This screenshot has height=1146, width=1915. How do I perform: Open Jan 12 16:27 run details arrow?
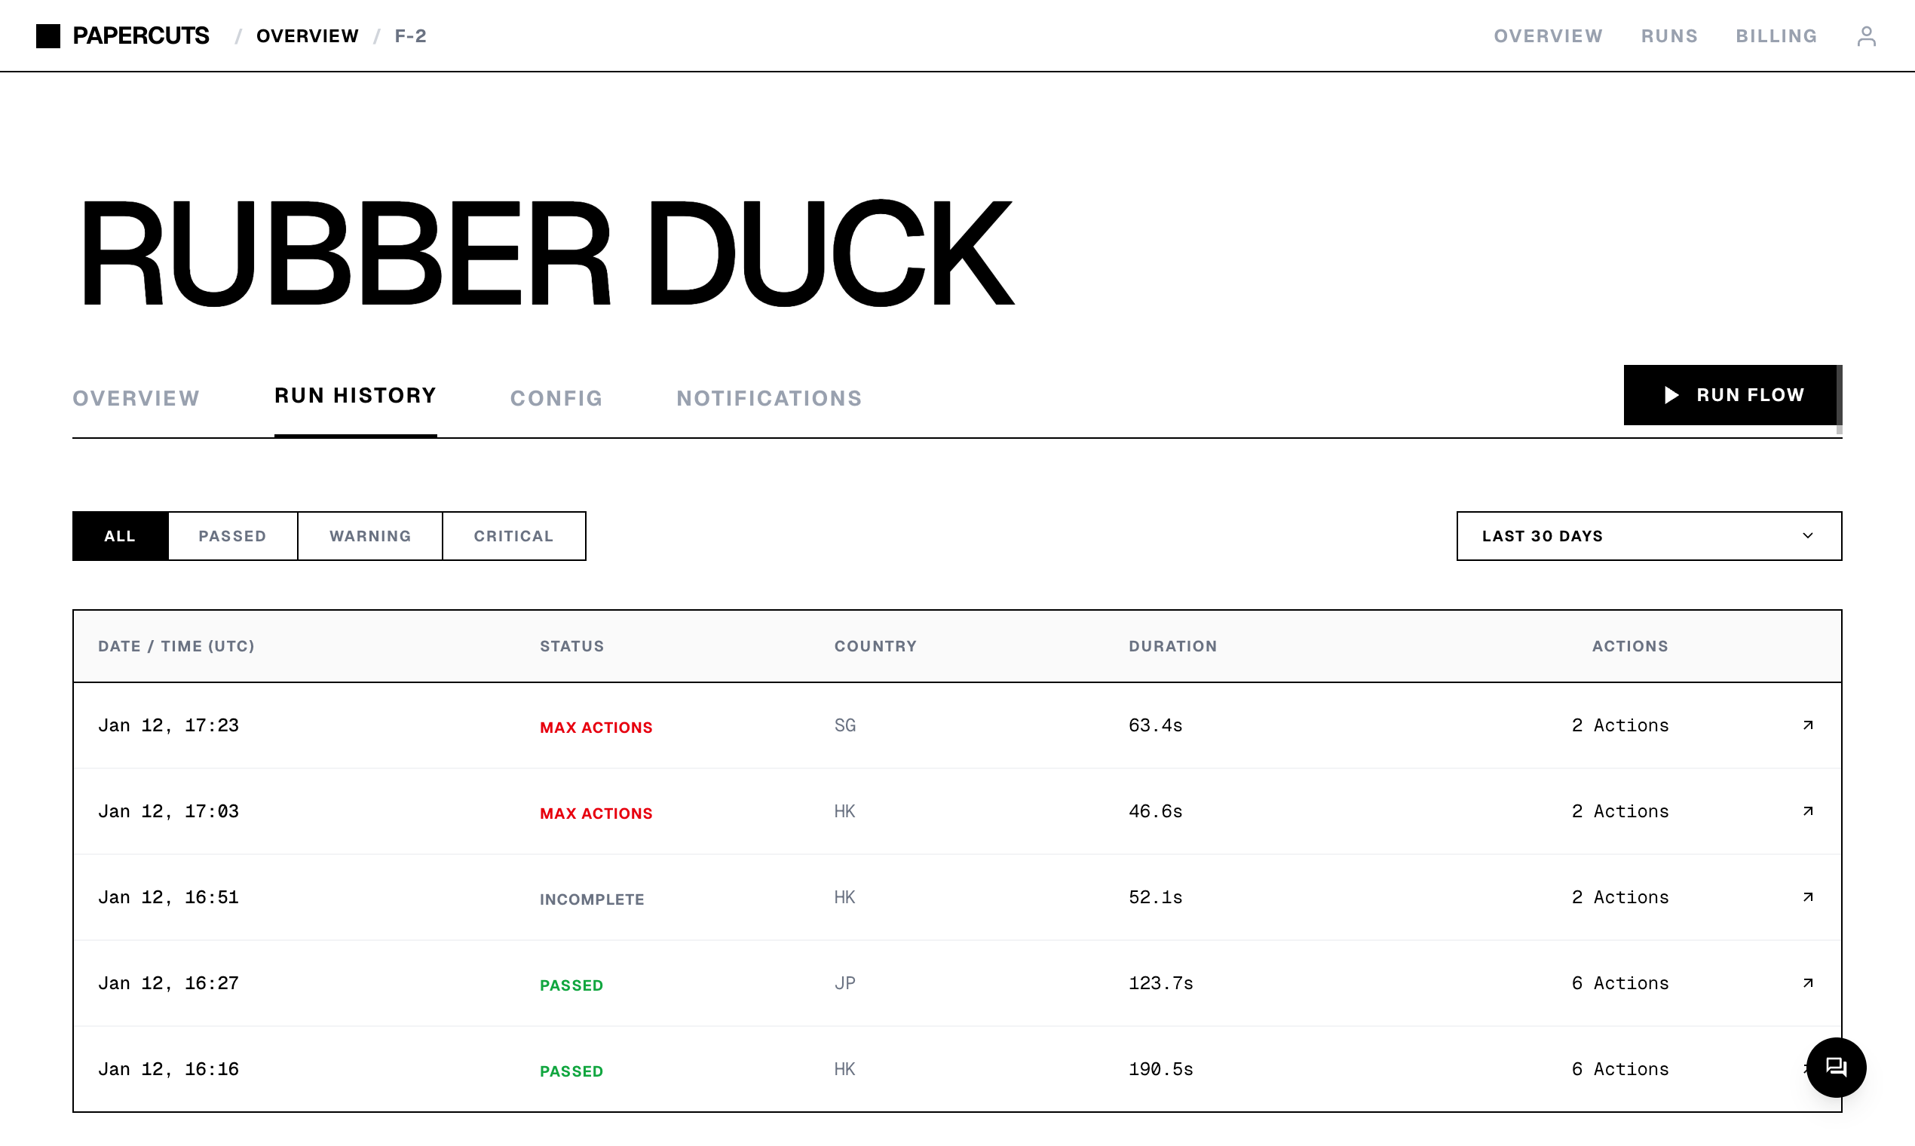click(1808, 983)
